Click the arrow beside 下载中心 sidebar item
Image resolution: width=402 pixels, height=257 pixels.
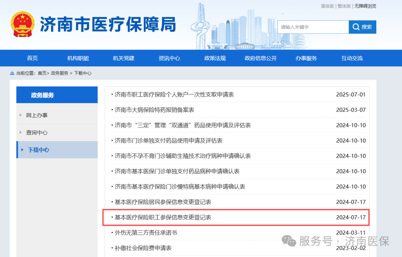(22, 150)
